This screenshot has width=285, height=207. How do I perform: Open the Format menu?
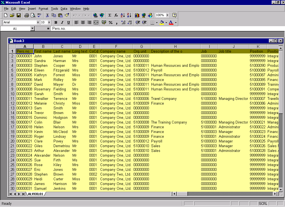point(43,9)
